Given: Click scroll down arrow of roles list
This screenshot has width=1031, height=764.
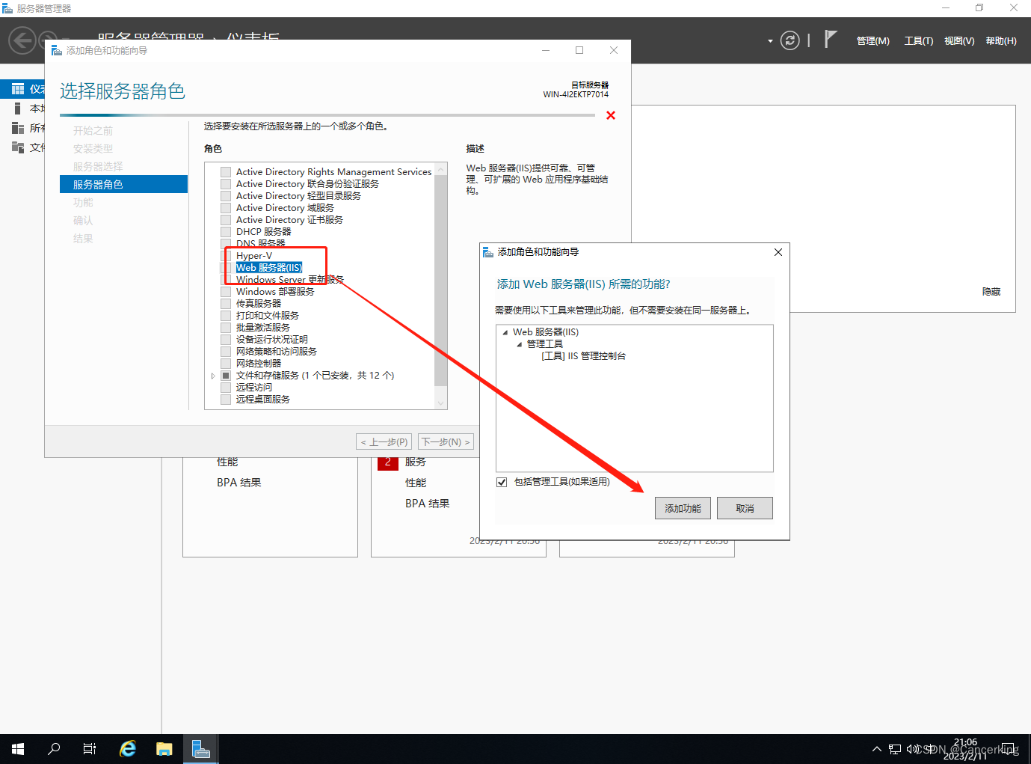Looking at the screenshot, I should coord(441,403).
